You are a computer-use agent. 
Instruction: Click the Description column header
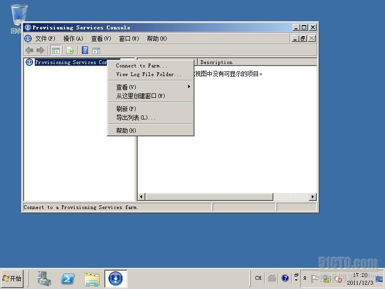(x=257, y=63)
